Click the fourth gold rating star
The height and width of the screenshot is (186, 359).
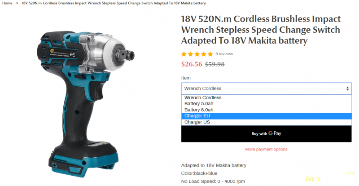pos(204,54)
